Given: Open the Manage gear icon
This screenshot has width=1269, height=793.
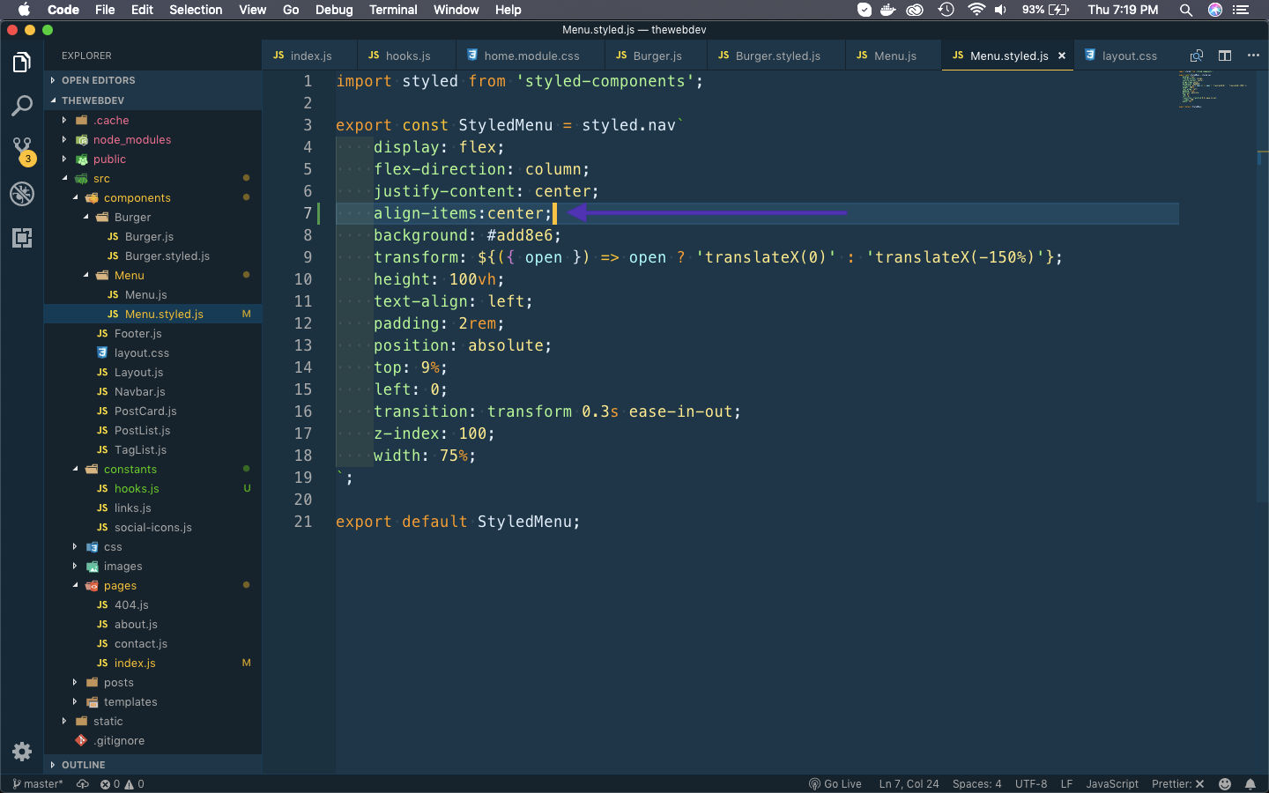Looking at the screenshot, I should pyautogui.click(x=22, y=752).
